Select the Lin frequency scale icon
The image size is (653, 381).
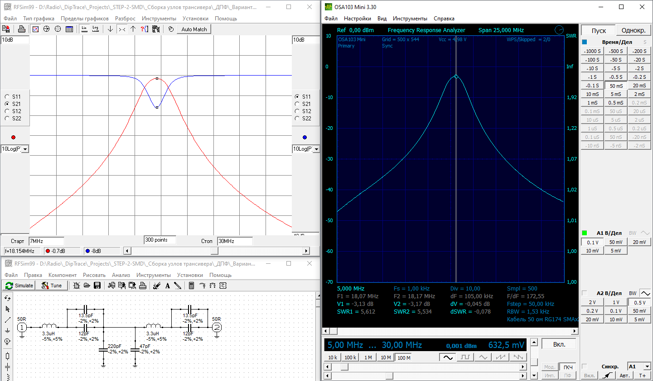tap(84, 29)
